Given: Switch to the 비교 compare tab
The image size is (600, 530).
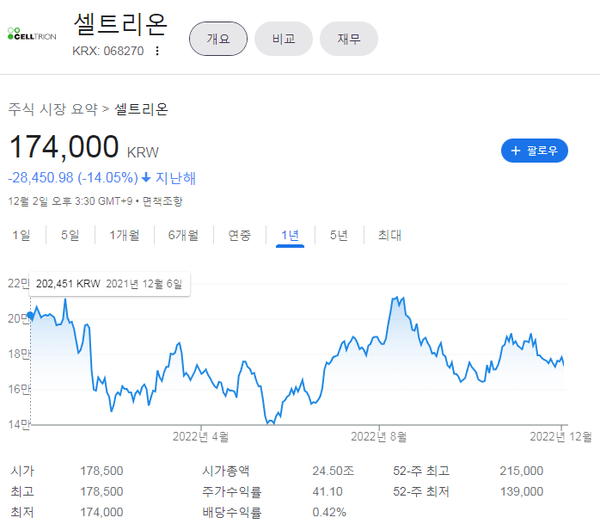Looking at the screenshot, I should coord(284,39).
